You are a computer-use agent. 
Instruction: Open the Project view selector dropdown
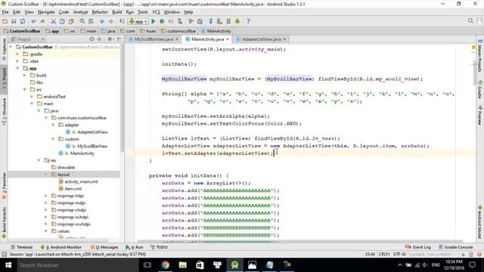[28, 39]
